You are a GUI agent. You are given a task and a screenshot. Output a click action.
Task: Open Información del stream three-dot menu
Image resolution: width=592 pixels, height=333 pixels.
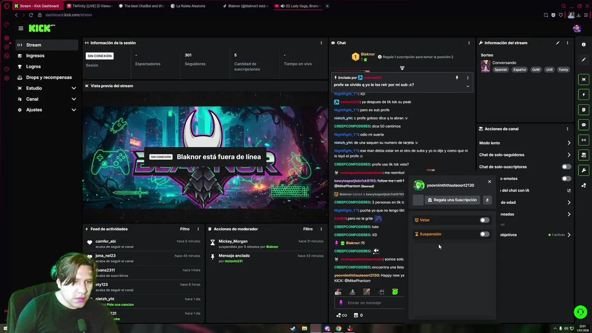567,43
